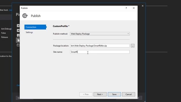The height and width of the screenshot is (102, 181).
Task: Click the Save button
Action: coord(114,94)
